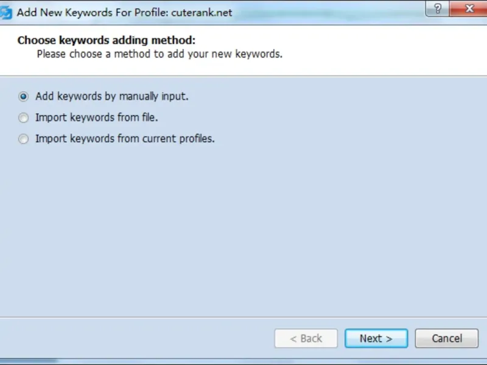487x365 pixels.
Task: Choose the import from file radio button
Action: 24,117
